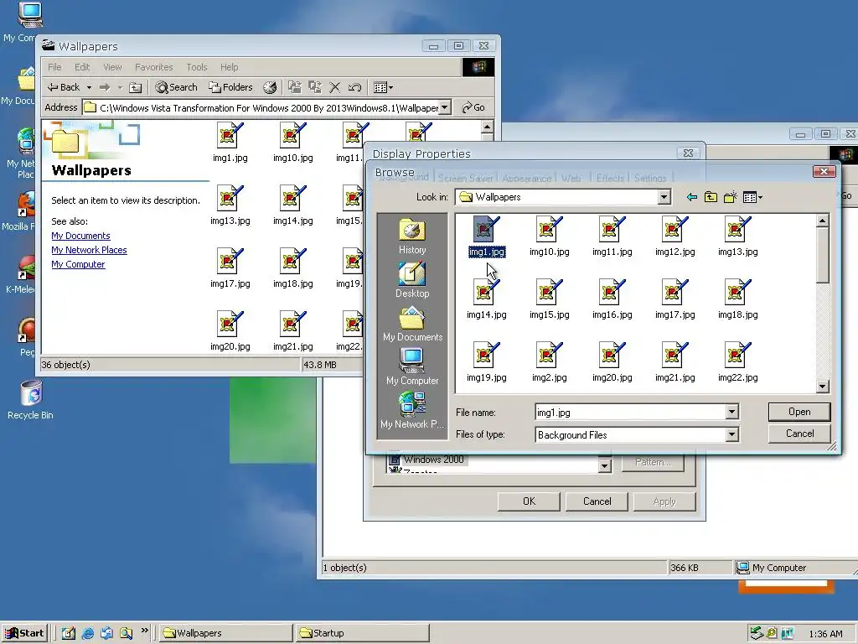
Task: Click Cancel in Display Properties
Action: (x=597, y=501)
